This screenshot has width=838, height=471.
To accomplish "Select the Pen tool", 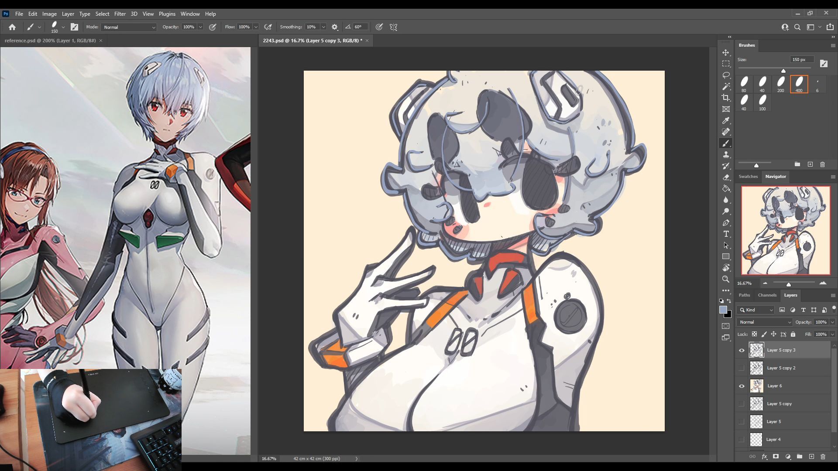I will point(726,222).
